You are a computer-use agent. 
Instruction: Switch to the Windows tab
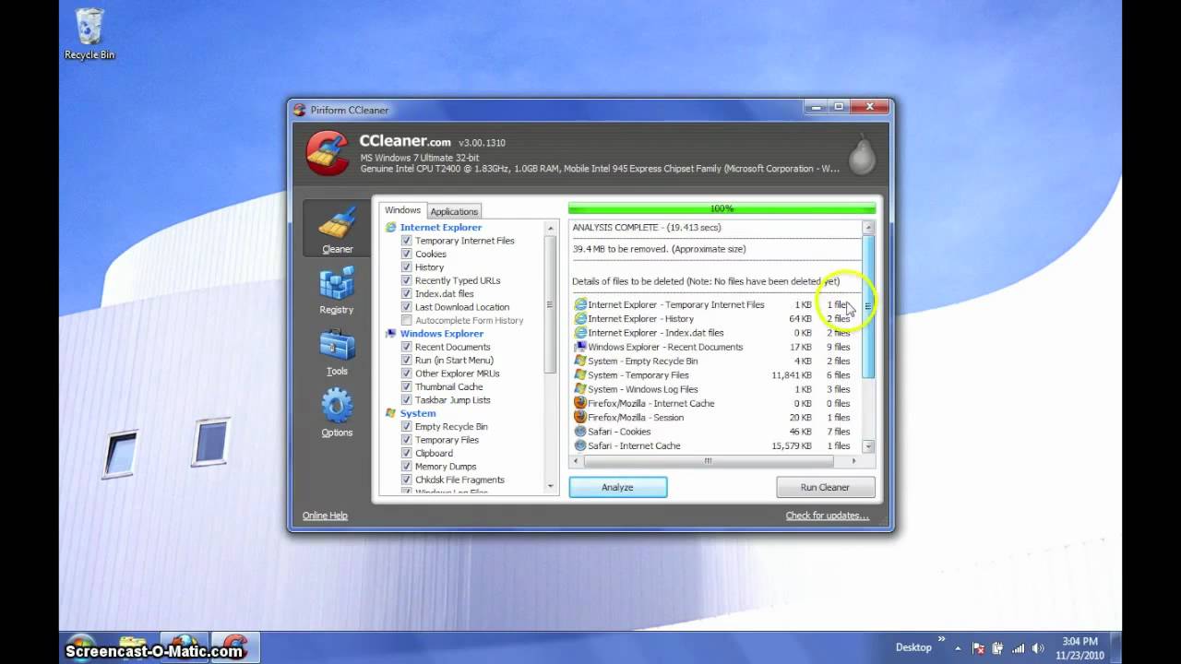[402, 210]
